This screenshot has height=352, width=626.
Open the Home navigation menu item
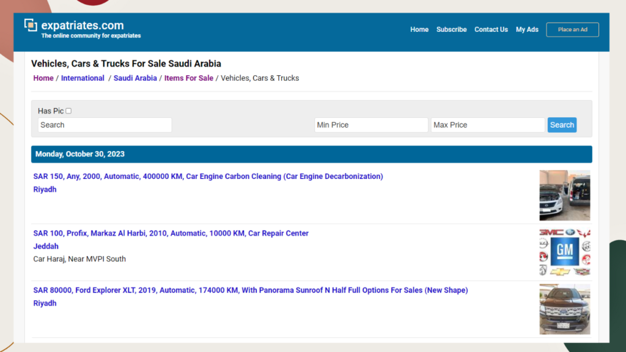point(419,29)
